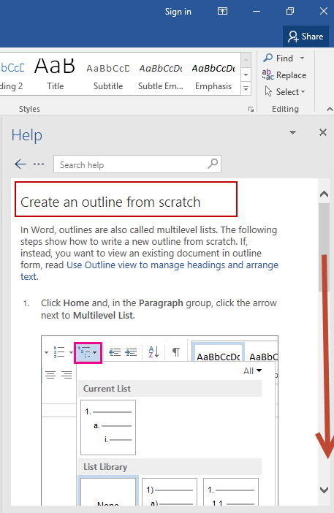
Task: Click the Editing group label
Action: pyautogui.click(x=285, y=109)
